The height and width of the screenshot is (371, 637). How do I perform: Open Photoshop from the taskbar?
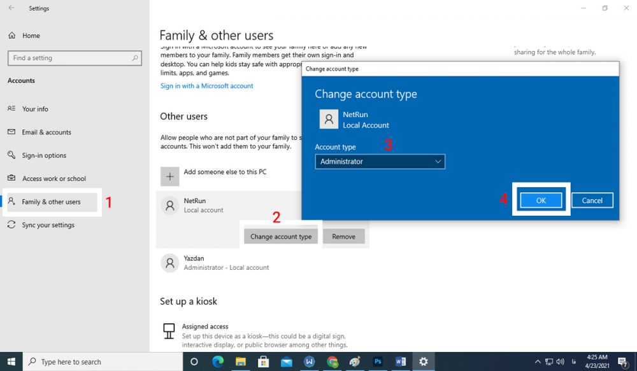tap(378, 361)
